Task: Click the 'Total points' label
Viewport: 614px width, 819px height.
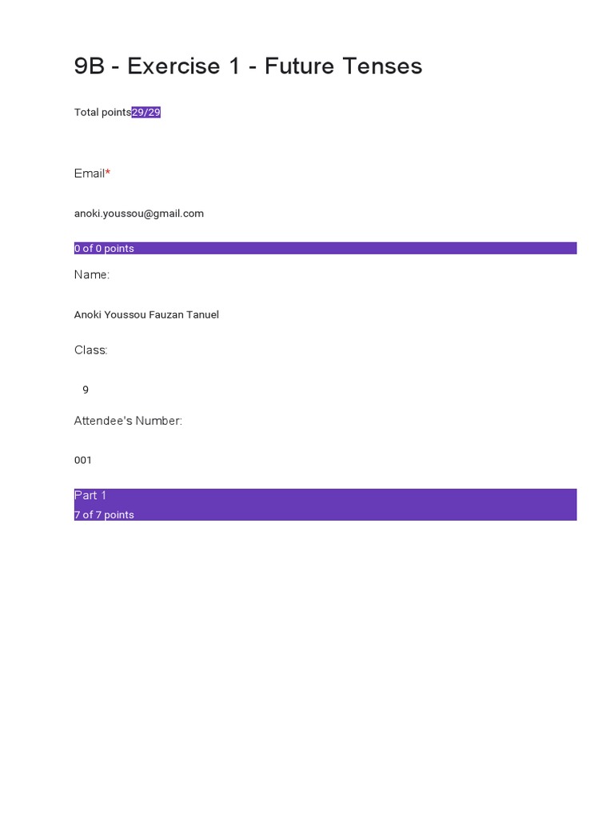Action: point(102,113)
